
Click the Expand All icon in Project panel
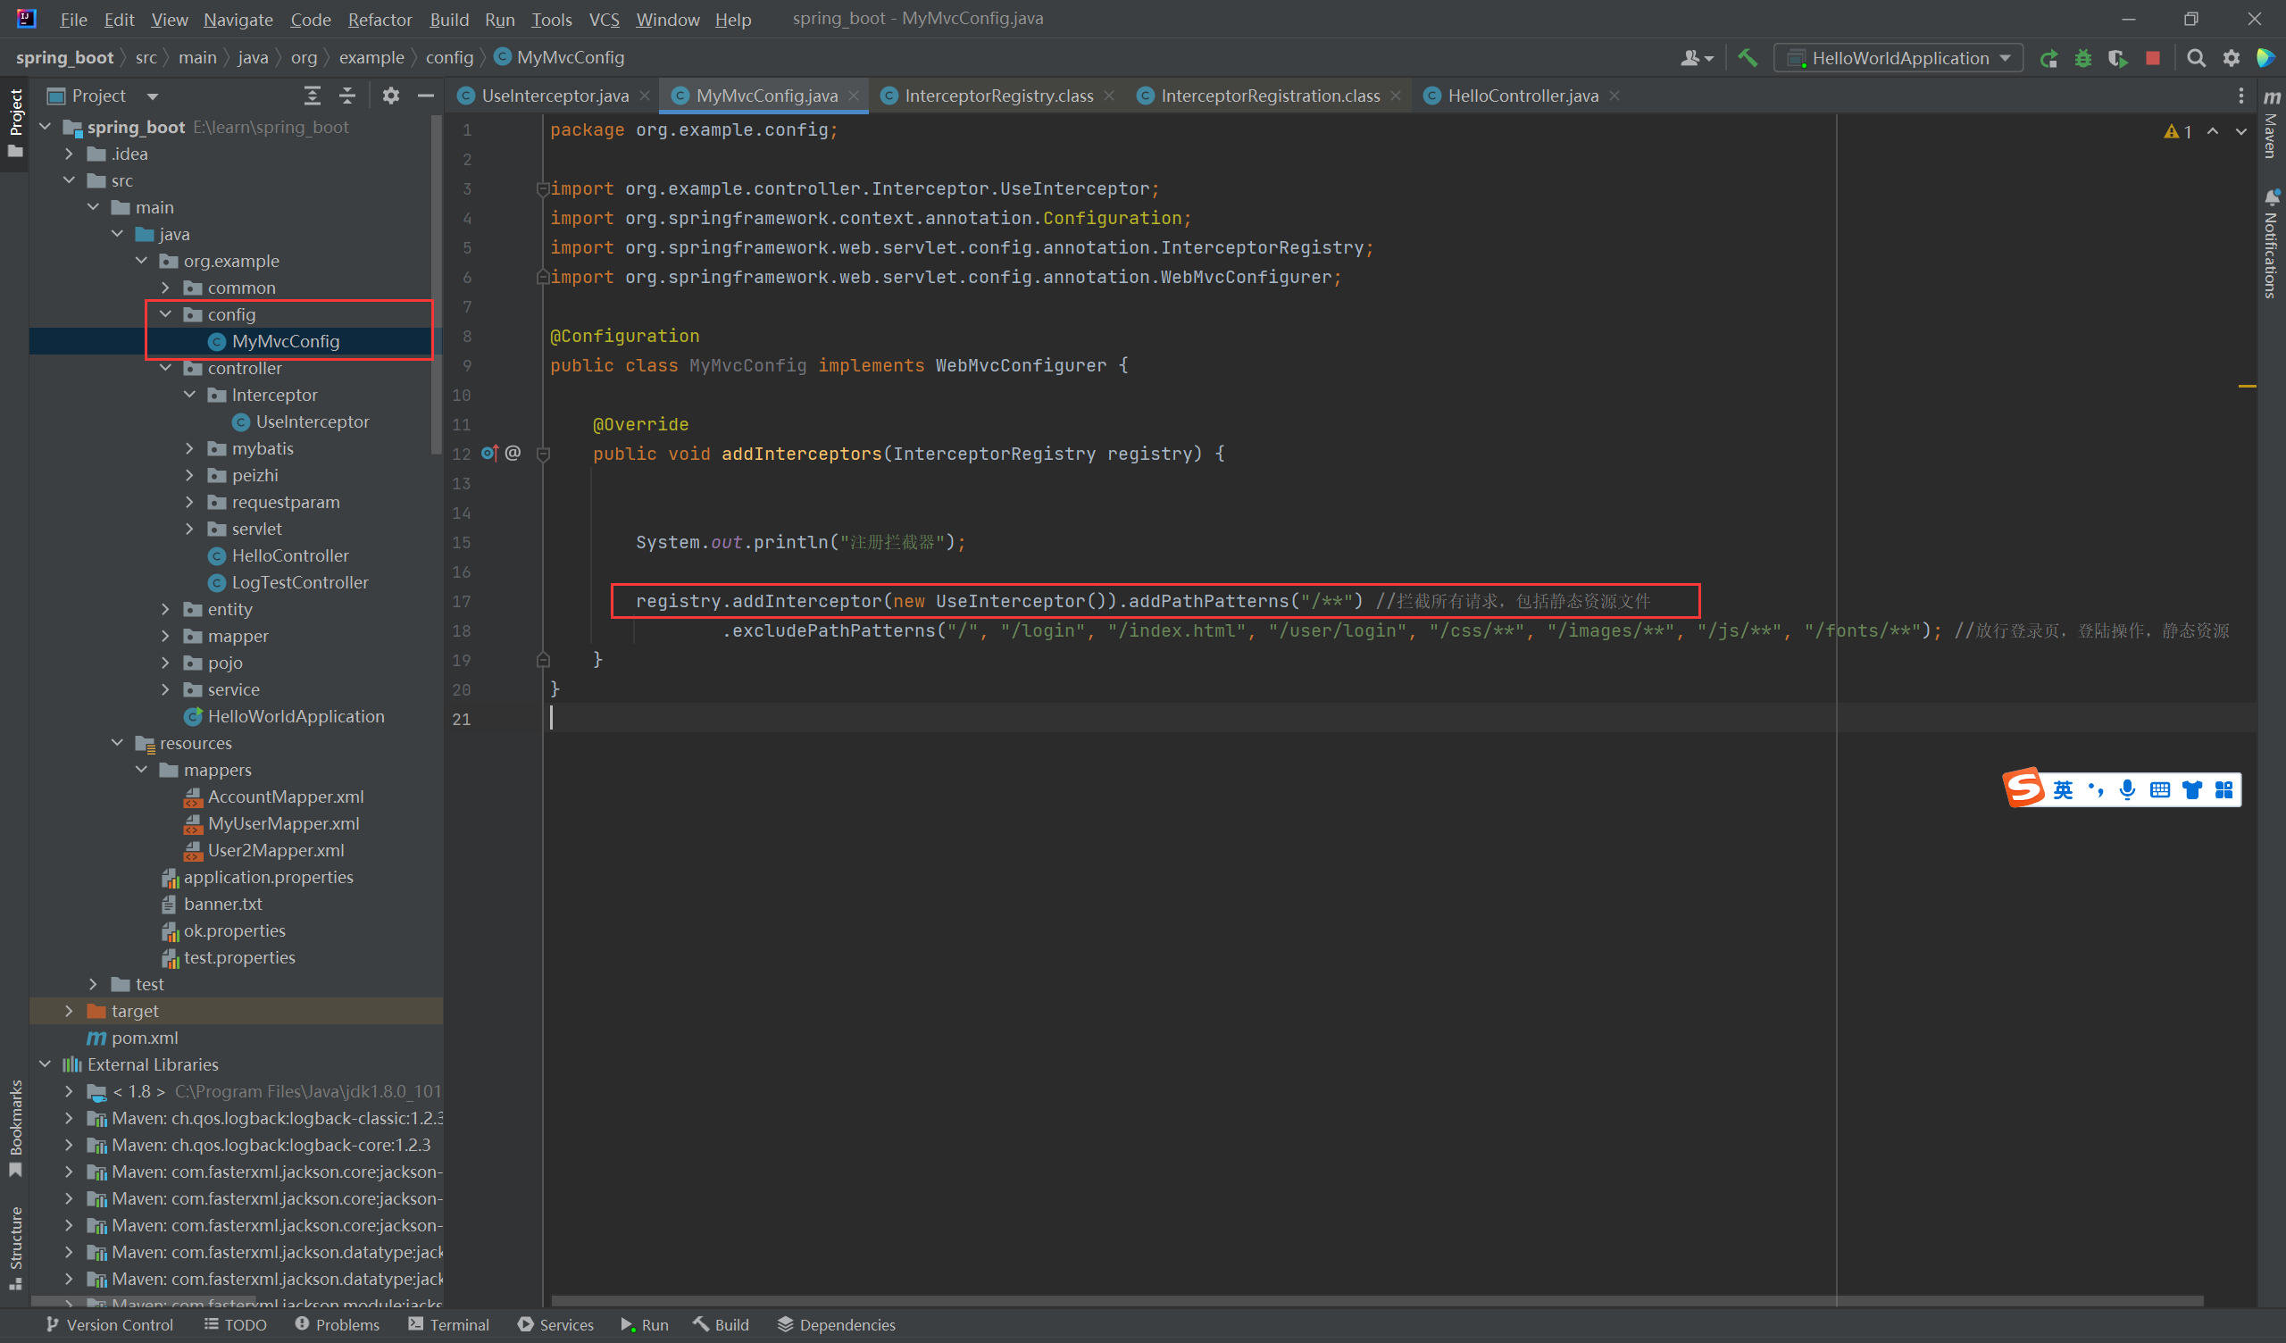tap(312, 96)
